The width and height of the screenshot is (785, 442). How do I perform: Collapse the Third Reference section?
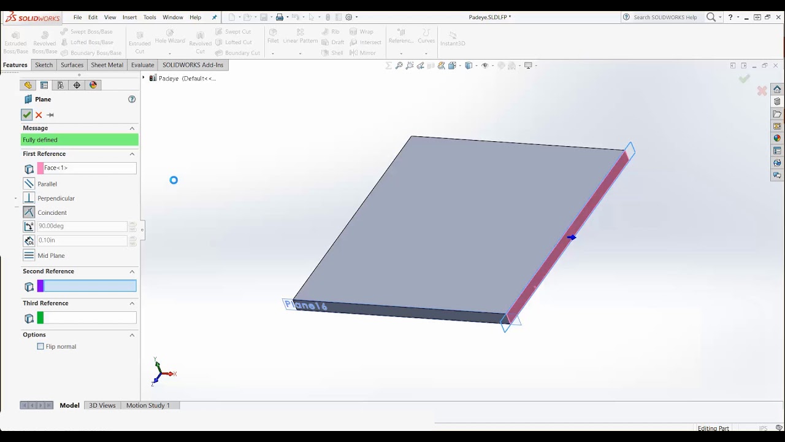132,303
